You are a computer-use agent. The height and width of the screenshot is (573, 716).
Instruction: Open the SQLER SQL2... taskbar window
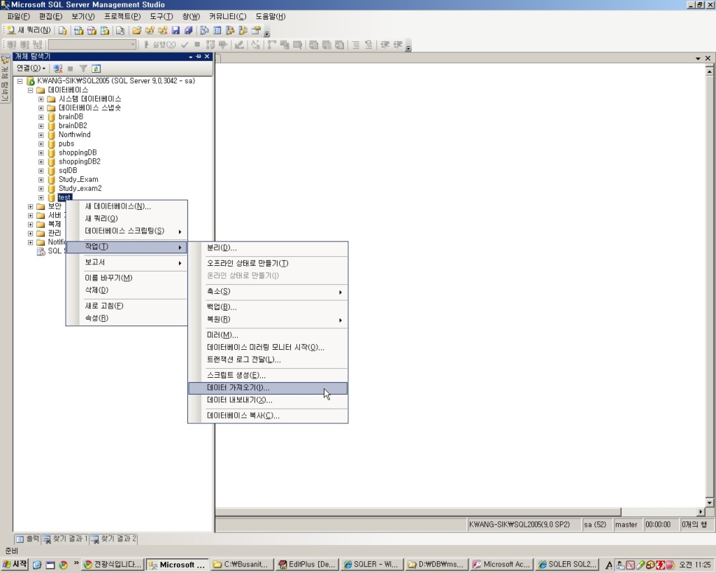pos(566,565)
